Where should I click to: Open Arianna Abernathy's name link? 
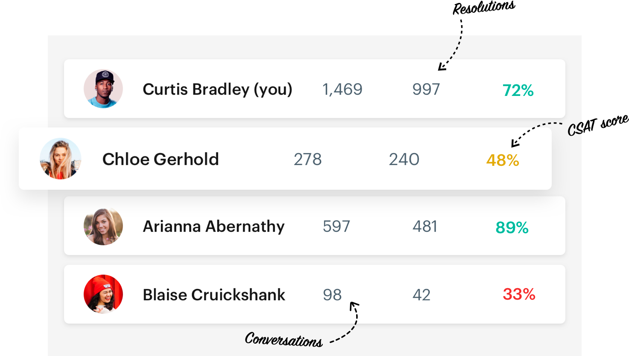tap(214, 226)
